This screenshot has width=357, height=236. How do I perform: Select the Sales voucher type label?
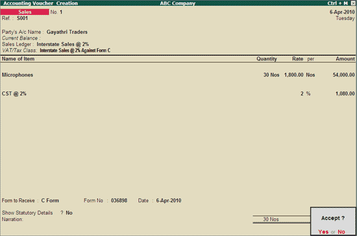25,12
